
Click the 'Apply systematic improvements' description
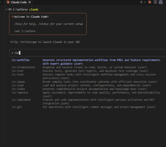101,94
